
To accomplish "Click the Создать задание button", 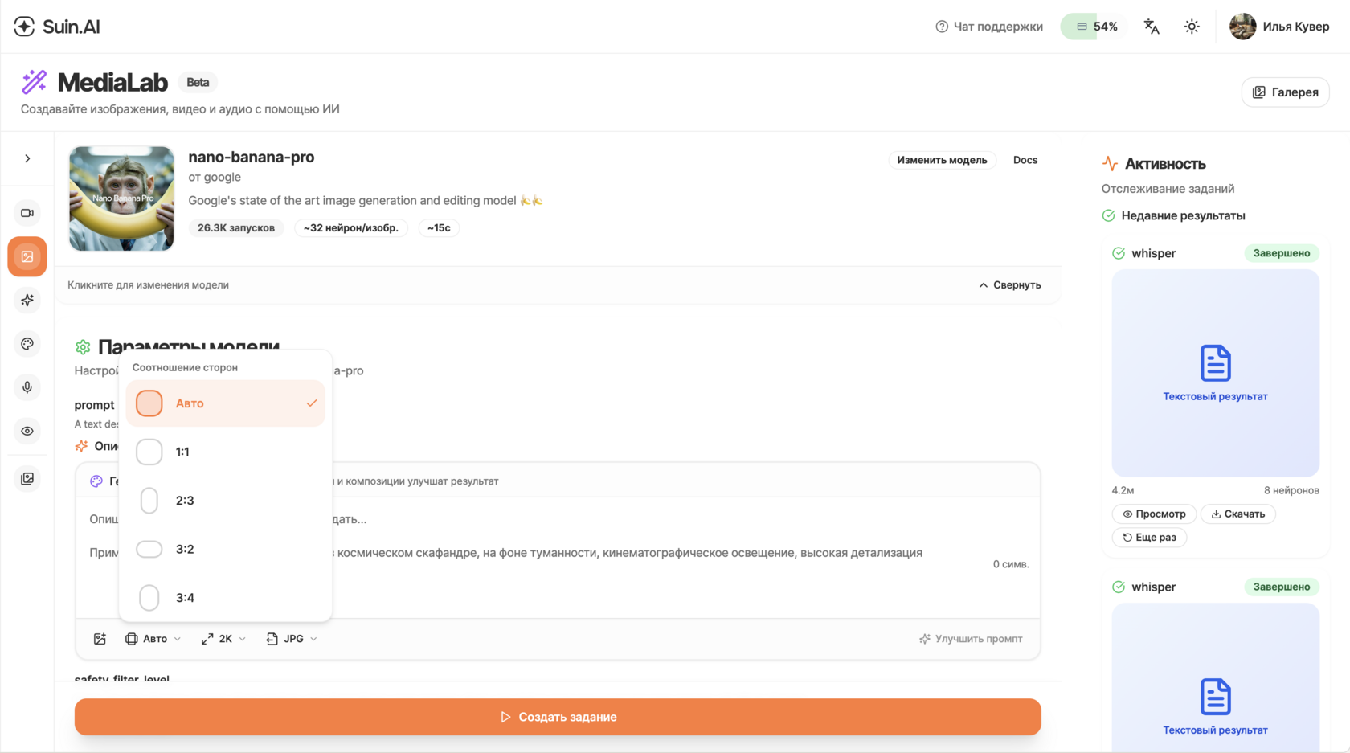I will (x=558, y=717).
